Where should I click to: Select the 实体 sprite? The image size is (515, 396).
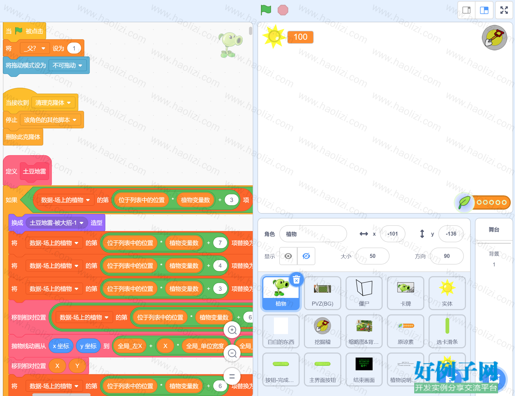[x=447, y=293]
